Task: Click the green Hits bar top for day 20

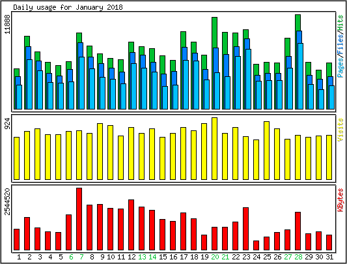Action: point(214,32)
